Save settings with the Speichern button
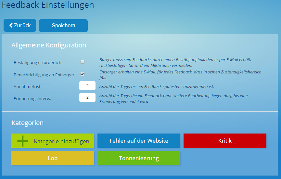Viewport: 281px width, 179px height. [x=63, y=26]
